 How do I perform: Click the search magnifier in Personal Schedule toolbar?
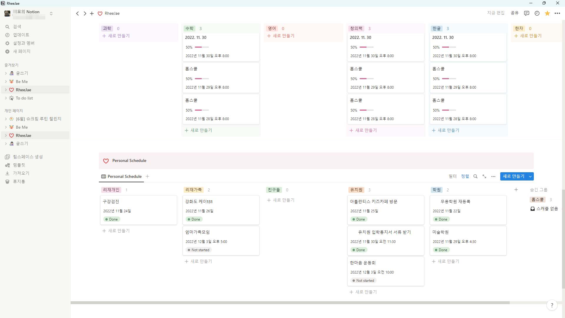click(x=475, y=176)
